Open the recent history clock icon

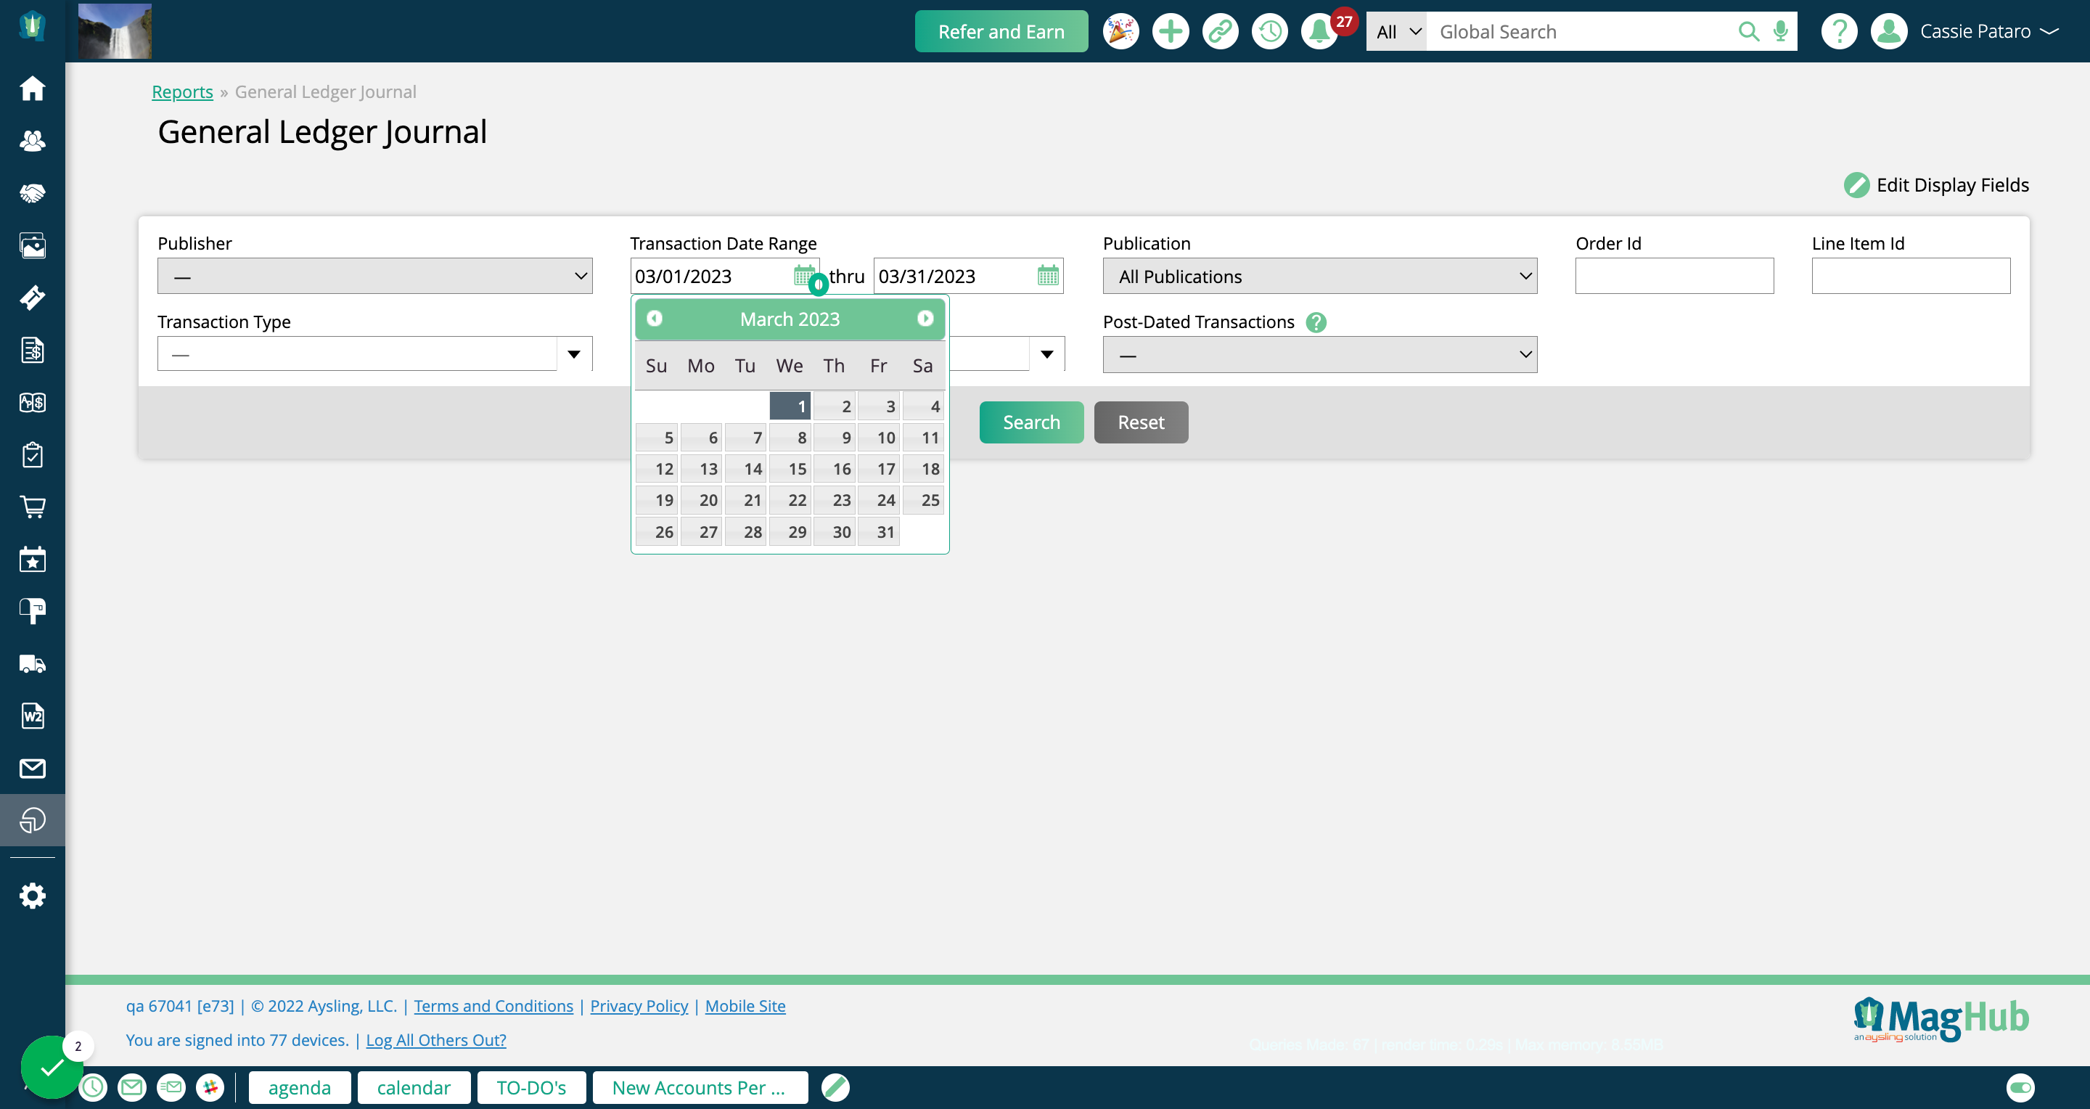[1270, 32]
